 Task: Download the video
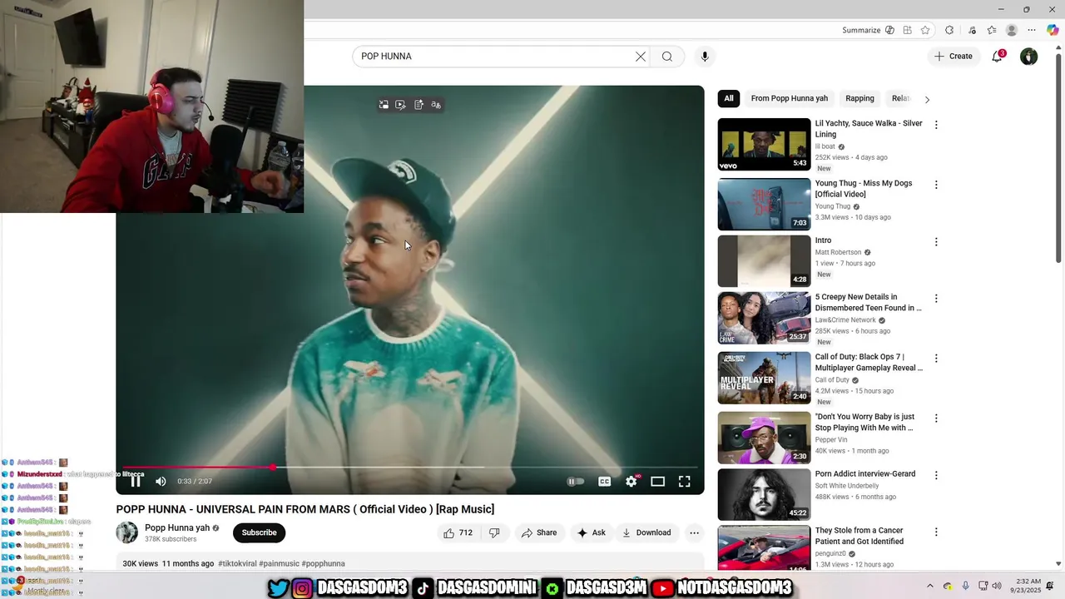646,532
